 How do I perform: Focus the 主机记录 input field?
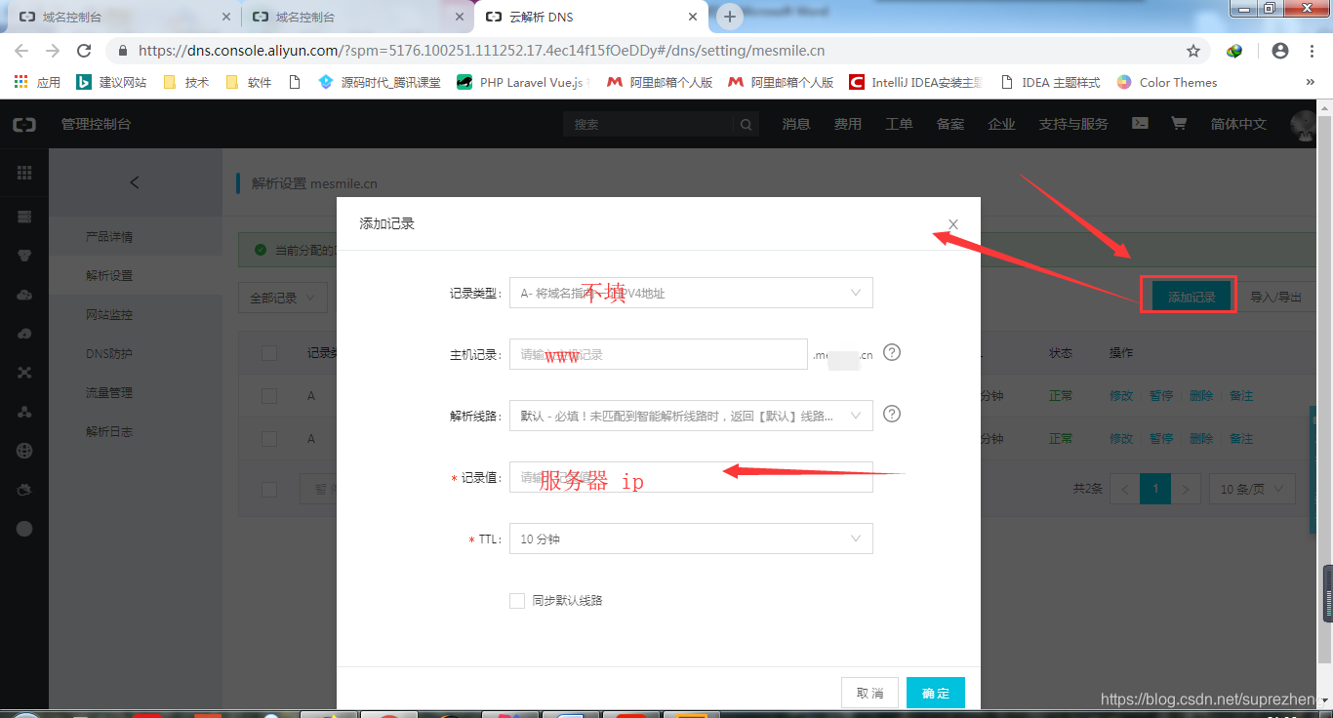[x=659, y=354]
